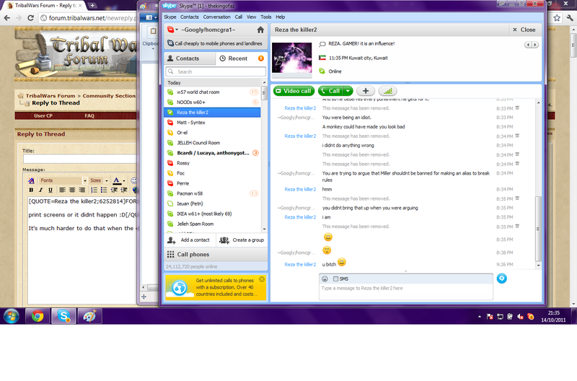Viewport: 577px width, 381px height.
Task: Open Bcardi / Lucaya group conversation
Action: 212,153
